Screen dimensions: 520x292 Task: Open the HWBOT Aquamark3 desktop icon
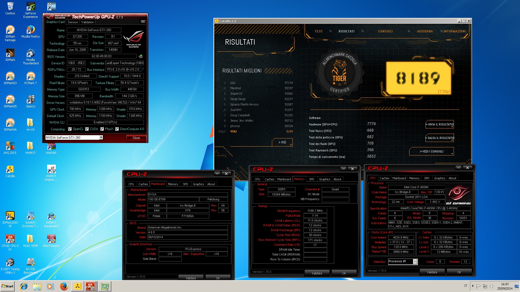(x=51, y=219)
